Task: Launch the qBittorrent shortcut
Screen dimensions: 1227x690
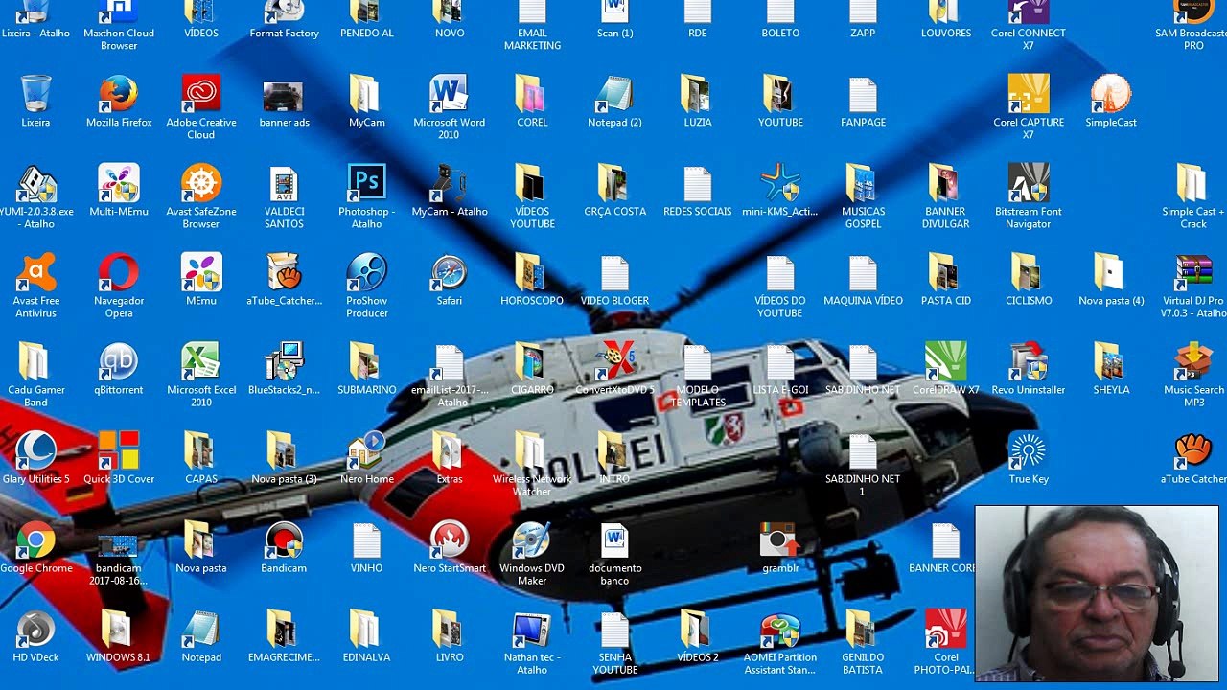Action: coord(119,362)
